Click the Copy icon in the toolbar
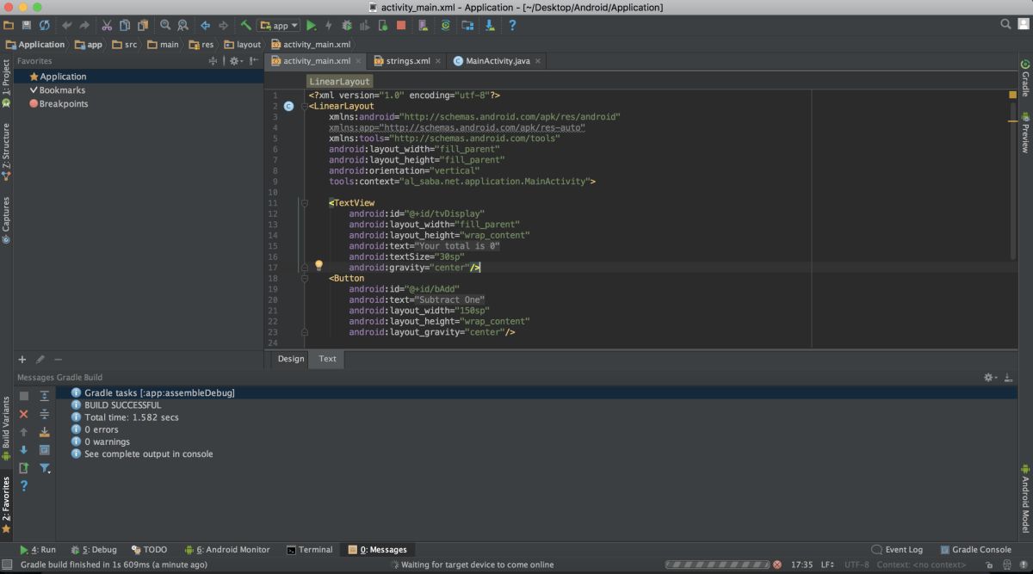Viewport: 1033px width, 574px height. [125, 26]
